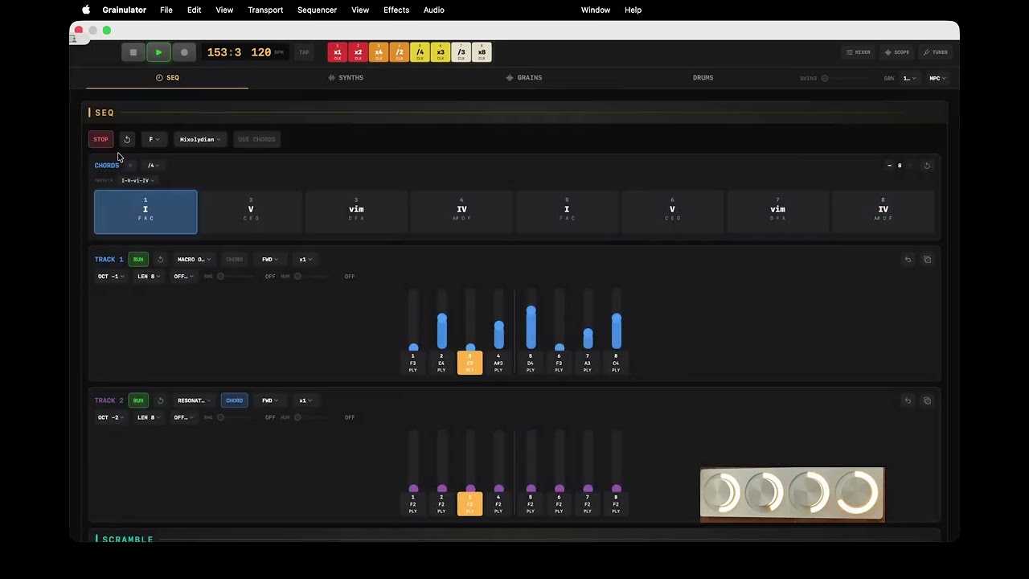Select chord slot 1, I (F A C)
This screenshot has width=1029, height=579.
tap(146, 212)
